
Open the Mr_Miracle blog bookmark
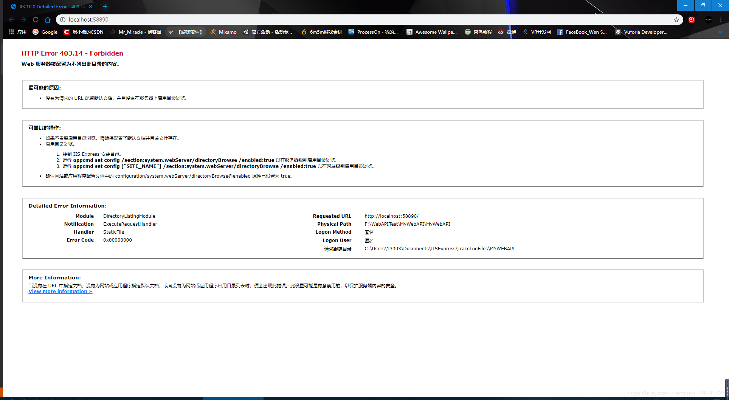(136, 32)
